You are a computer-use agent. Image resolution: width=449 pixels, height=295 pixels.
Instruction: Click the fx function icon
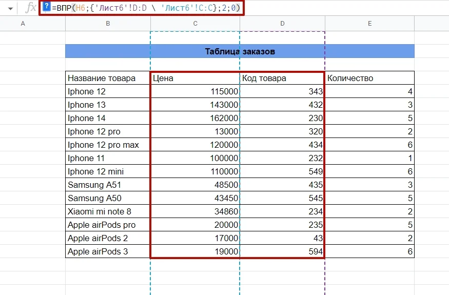click(x=31, y=8)
